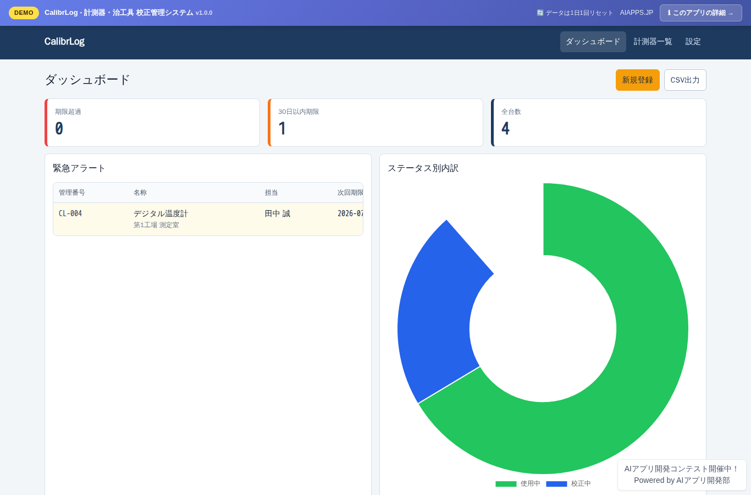This screenshot has height=495, width=751.
Task: Select the 30日以内期限 stat card
Action: click(375, 123)
